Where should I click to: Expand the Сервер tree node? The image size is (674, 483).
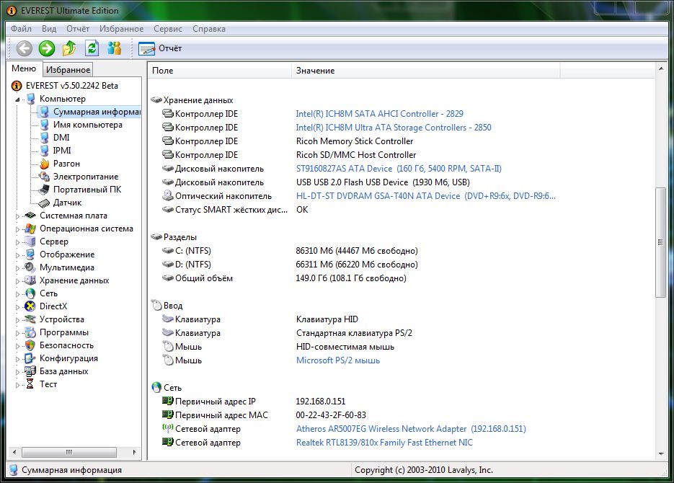point(17,242)
